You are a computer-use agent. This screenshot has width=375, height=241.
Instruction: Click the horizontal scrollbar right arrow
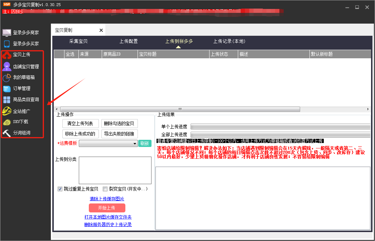pos(368,109)
